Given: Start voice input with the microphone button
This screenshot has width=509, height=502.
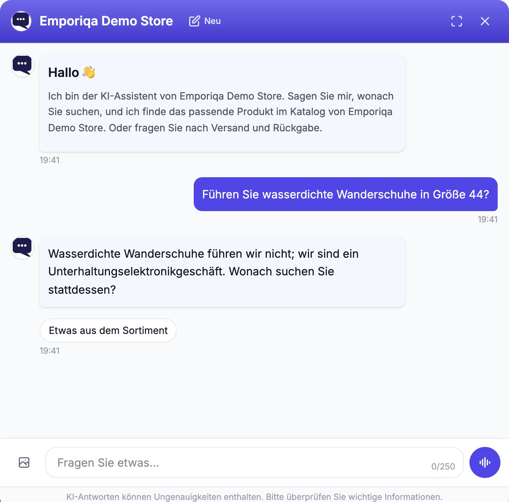Looking at the screenshot, I should [x=485, y=462].
